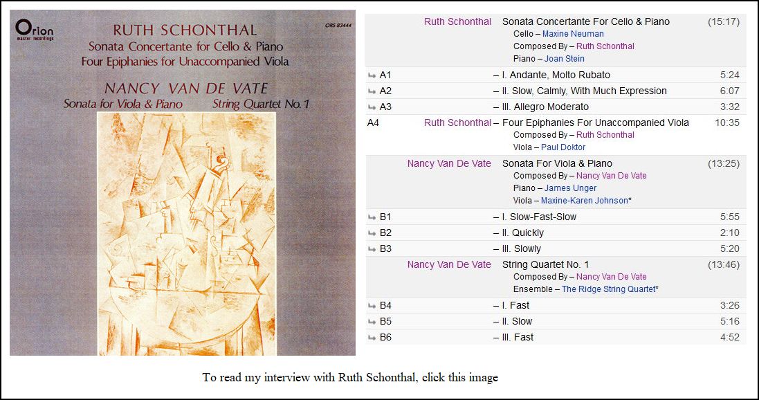The height and width of the screenshot is (400, 759).
Task: Open Ruth Schonthal composer link under Four Epiphanies
Action: coord(605,135)
